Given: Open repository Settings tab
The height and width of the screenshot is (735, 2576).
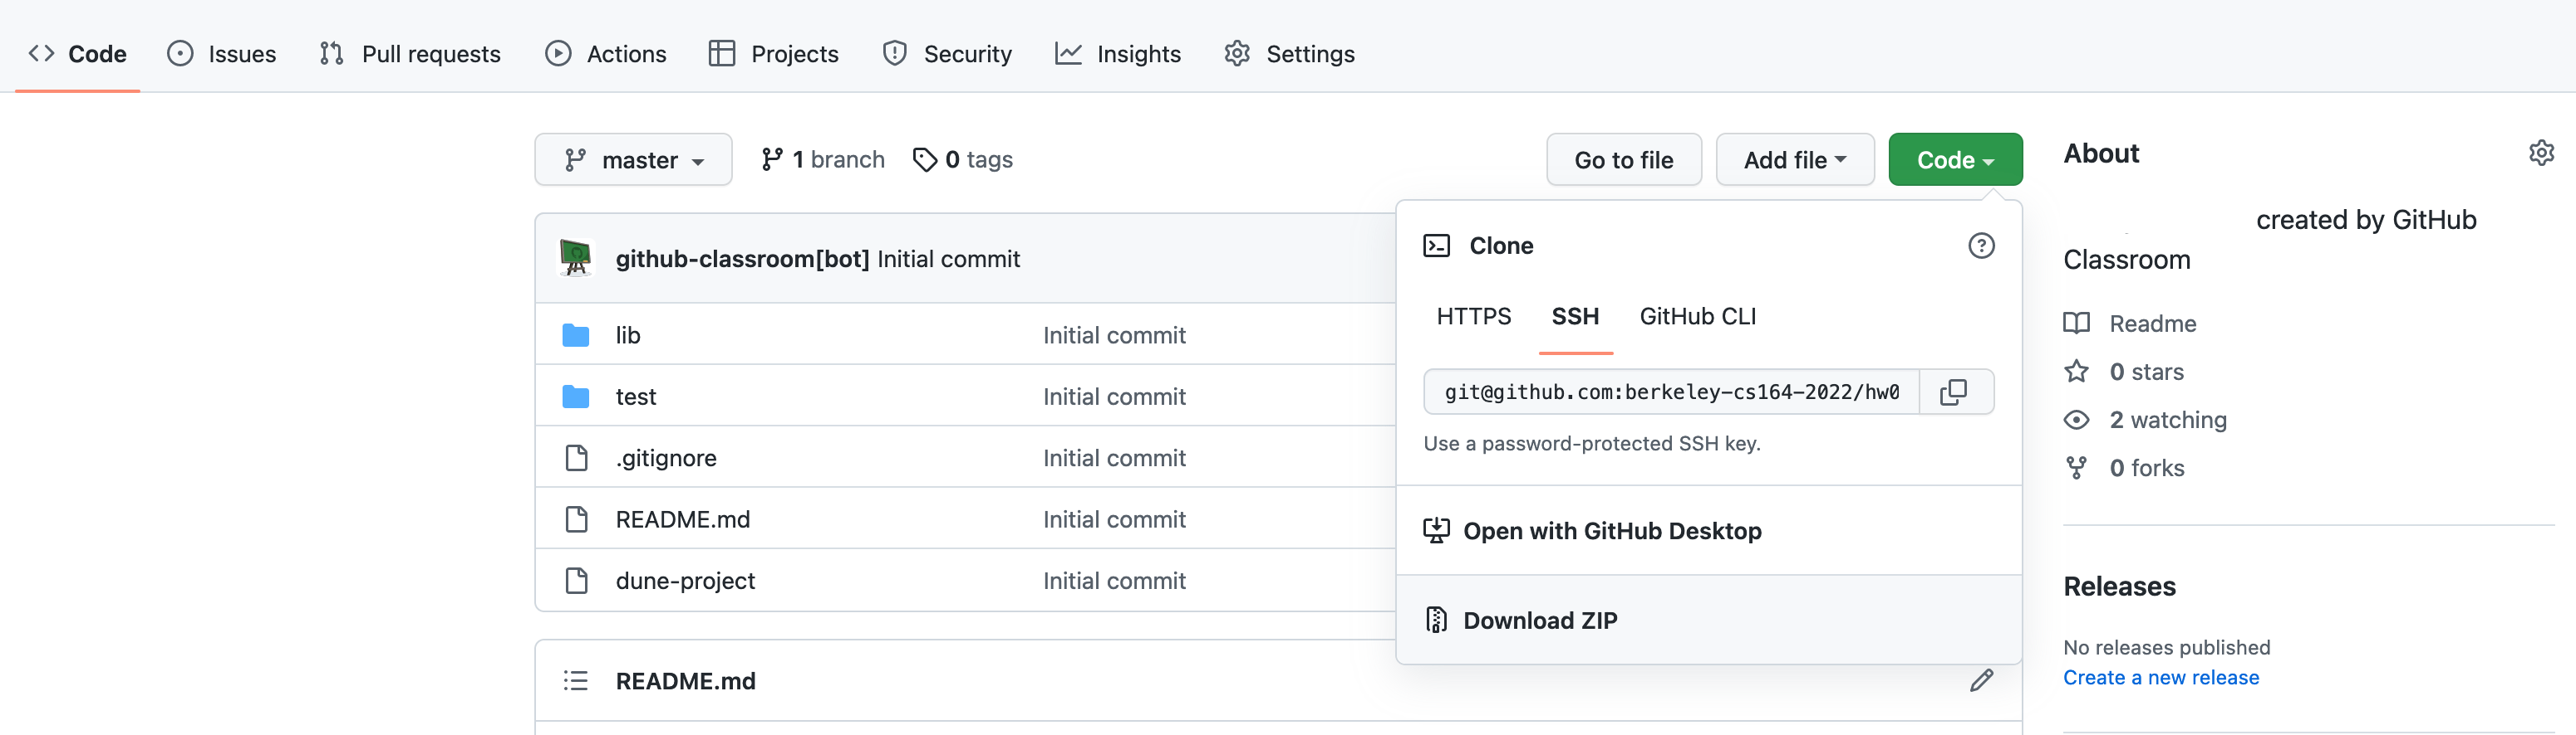Looking at the screenshot, I should [1290, 54].
